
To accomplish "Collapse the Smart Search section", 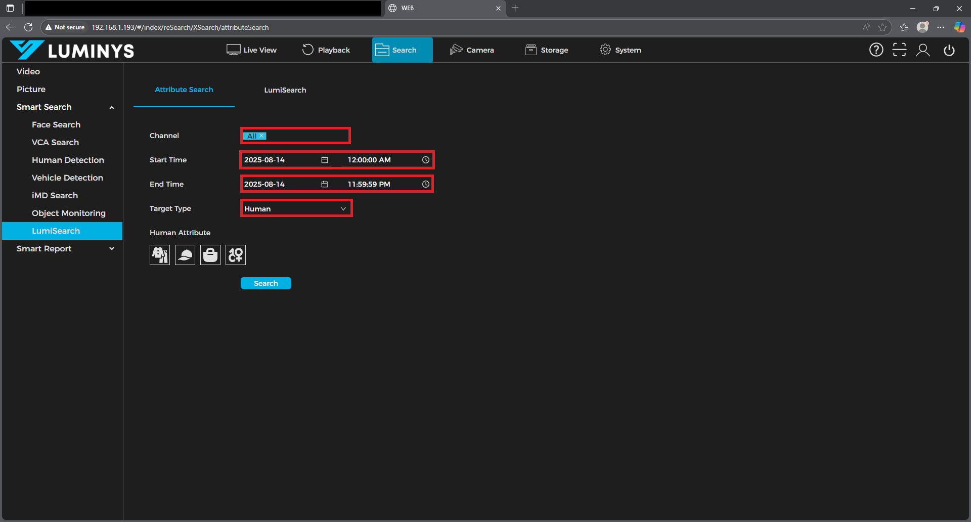I will (x=112, y=107).
